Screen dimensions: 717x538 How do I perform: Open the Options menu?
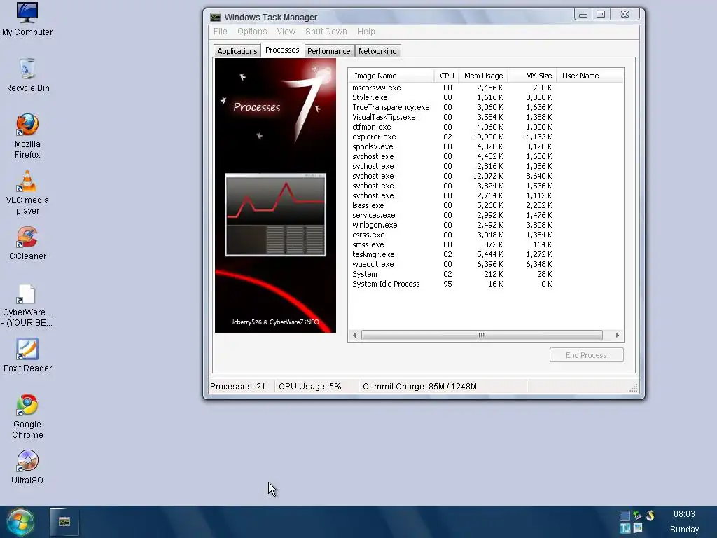pyautogui.click(x=252, y=32)
